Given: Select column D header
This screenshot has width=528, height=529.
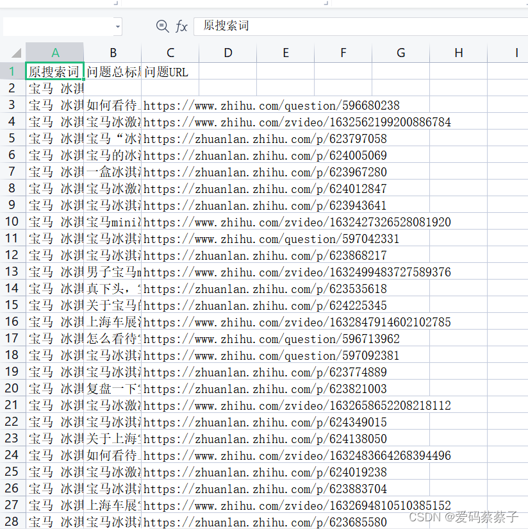Looking at the screenshot, I should (x=228, y=53).
